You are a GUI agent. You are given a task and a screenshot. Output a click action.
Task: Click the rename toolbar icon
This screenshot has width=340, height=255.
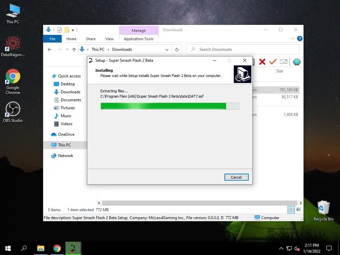[x=284, y=62]
